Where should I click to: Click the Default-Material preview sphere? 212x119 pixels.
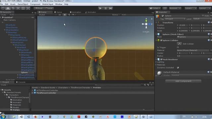pyautogui.click(x=159, y=73)
